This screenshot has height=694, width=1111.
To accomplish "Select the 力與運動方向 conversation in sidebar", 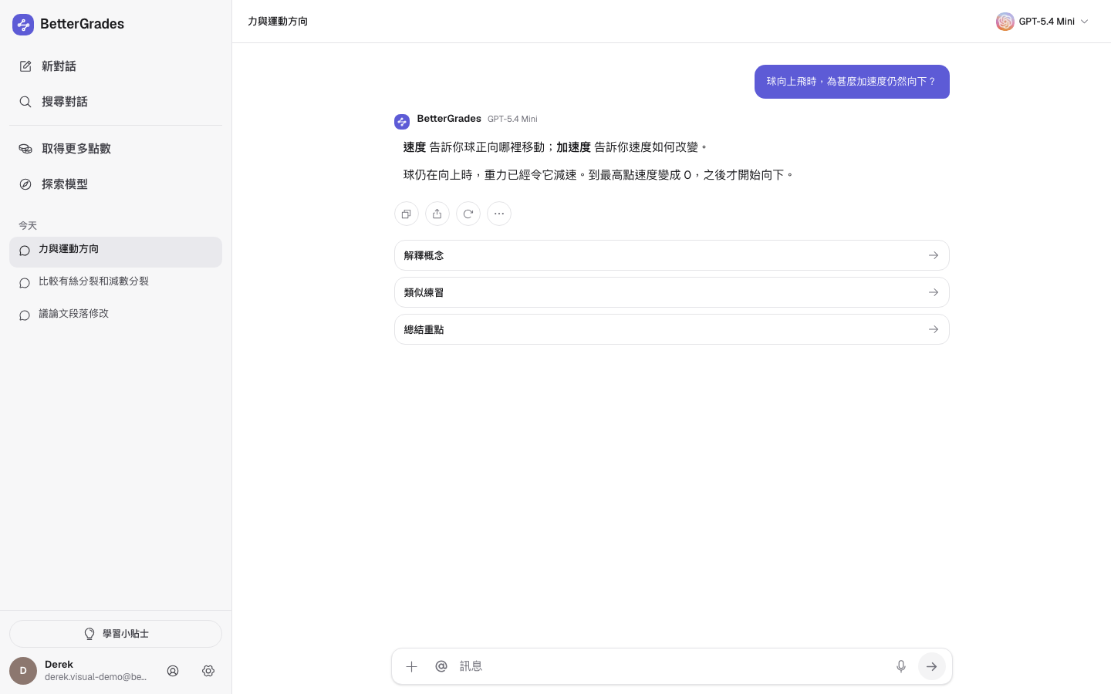I will click(x=116, y=252).
